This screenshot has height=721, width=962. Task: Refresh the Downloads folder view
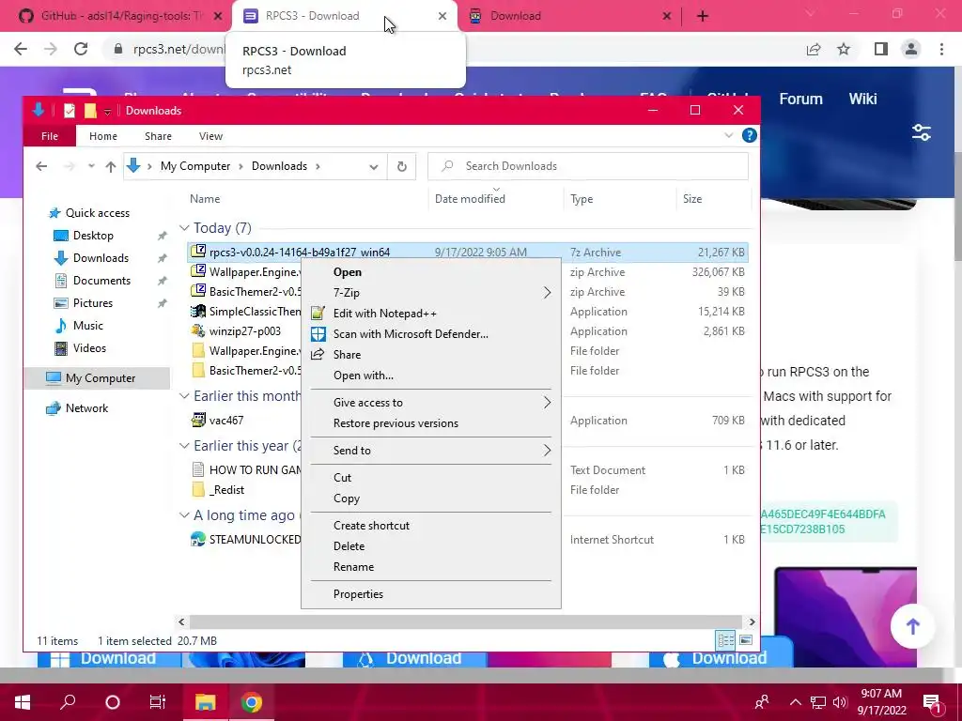coord(402,166)
